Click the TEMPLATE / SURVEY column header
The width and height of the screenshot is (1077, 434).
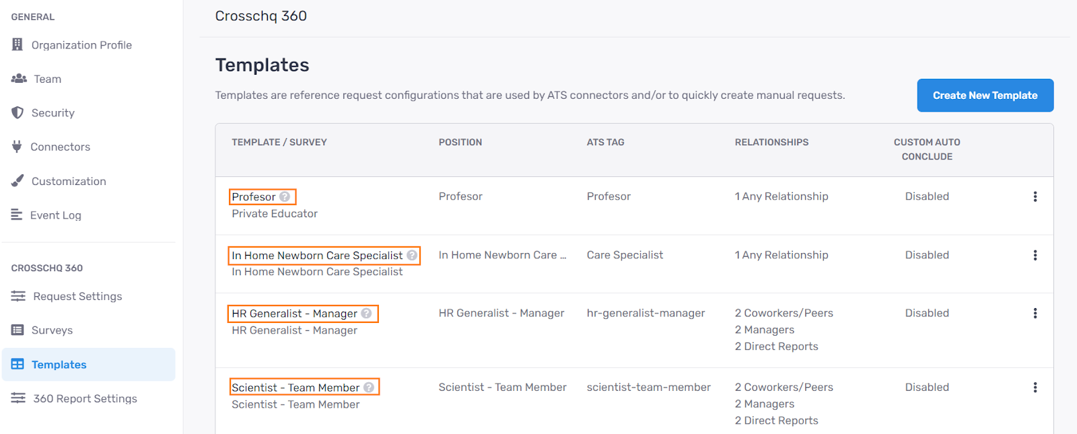(x=279, y=142)
